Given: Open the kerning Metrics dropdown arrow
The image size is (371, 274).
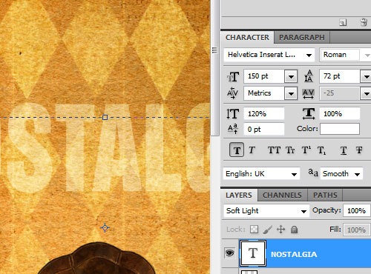Looking at the screenshot, I should pyautogui.click(x=291, y=93).
